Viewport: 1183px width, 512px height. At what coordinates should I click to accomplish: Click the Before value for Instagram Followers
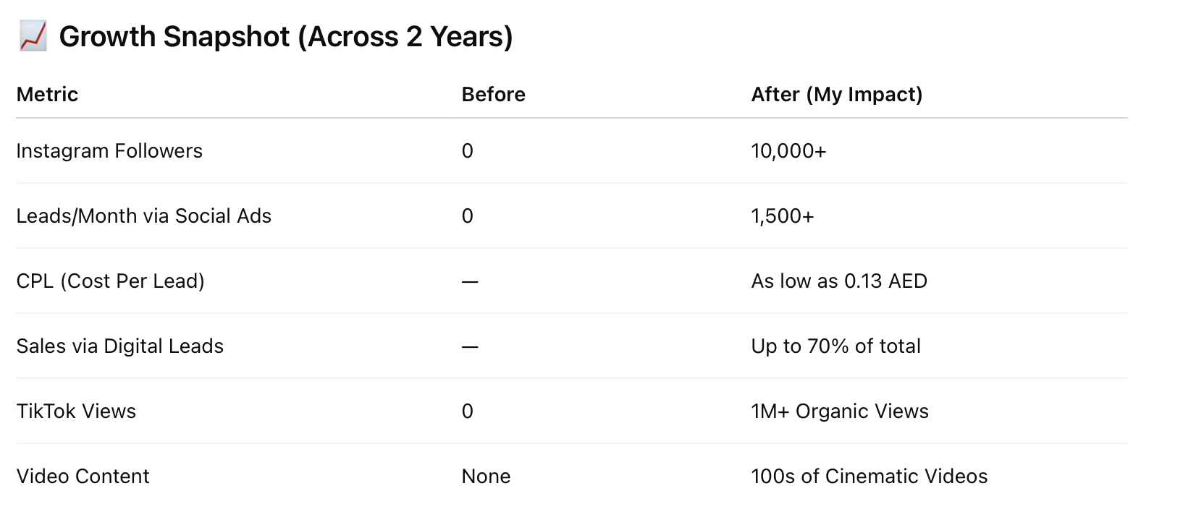tap(468, 151)
